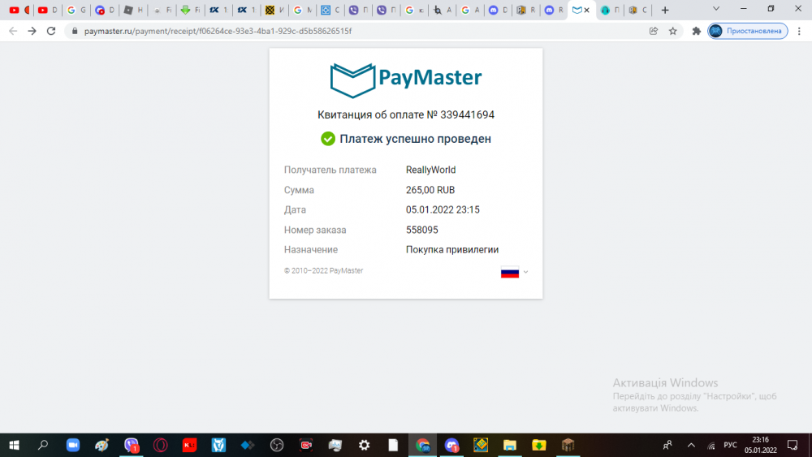Click the © 2010–2022 PayMaster footer
The width and height of the screenshot is (812, 457).
[x=324, y=270]
